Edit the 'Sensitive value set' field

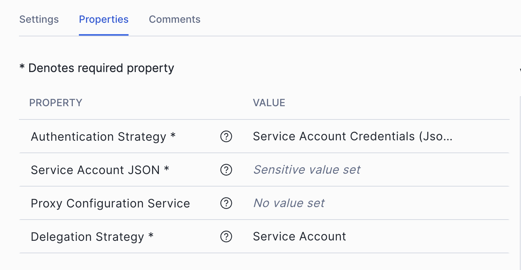(x=306, y=170)
